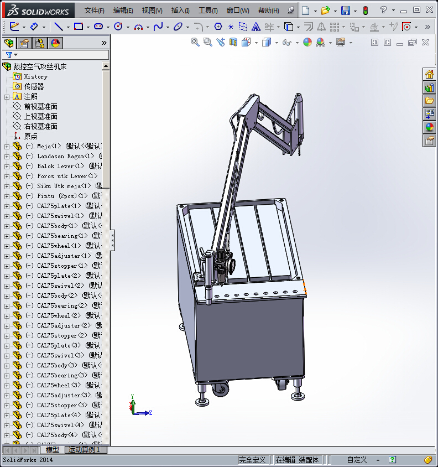Viewport: 438px width, 467px height.
Task: Select the Ellipse sketch tool
Action: coord(178,27)
